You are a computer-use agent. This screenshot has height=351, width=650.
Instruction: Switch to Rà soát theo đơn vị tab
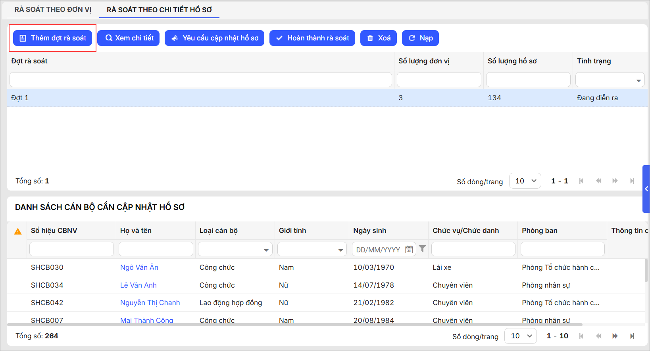pos(53,10)
